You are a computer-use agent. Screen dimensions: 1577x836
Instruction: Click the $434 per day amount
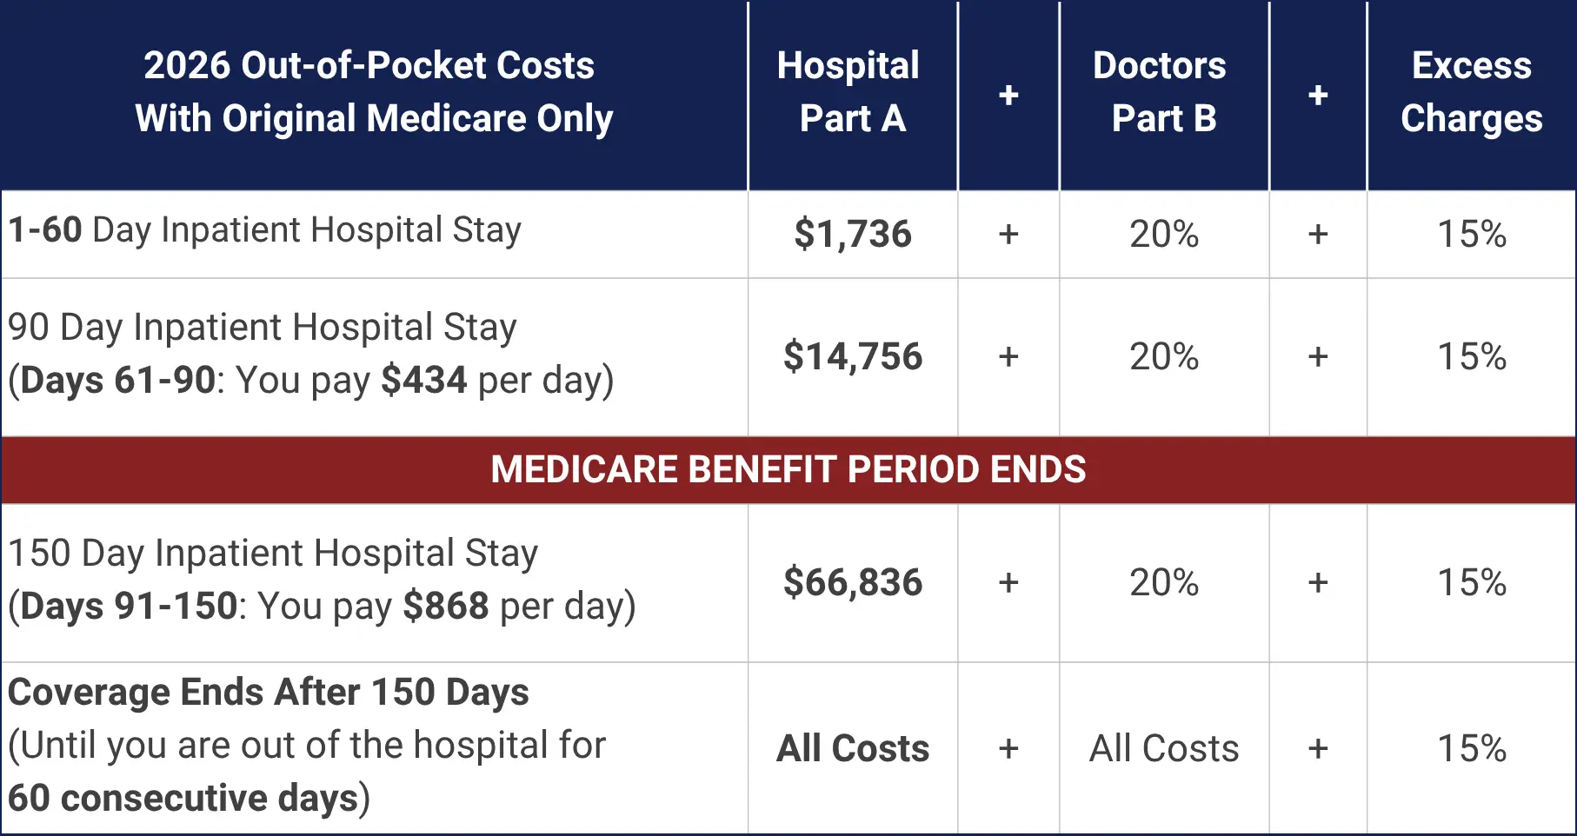click(x=424, y=381)
